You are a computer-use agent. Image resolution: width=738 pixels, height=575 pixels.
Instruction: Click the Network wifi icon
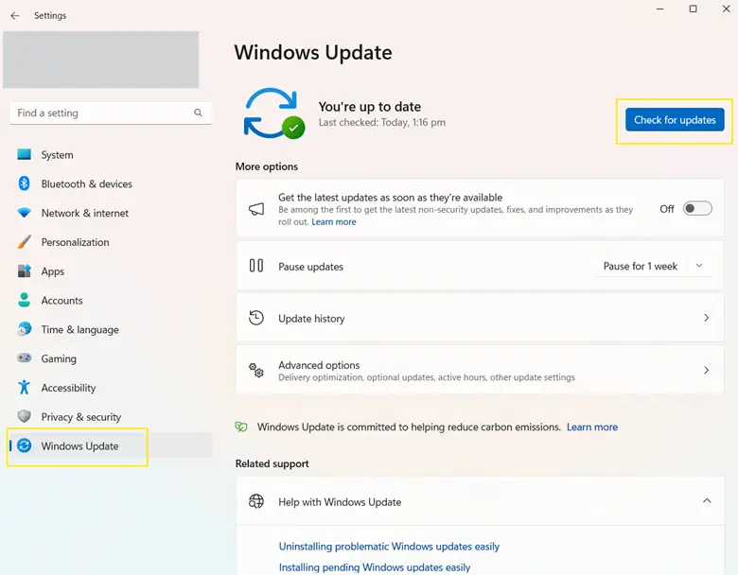pos(24,213)
